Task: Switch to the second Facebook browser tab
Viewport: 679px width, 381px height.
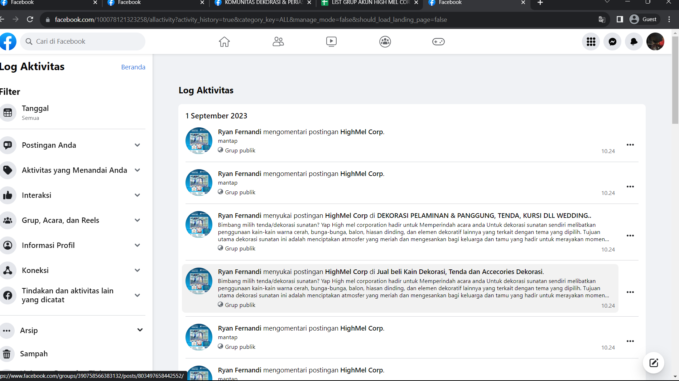Action: pyautogui.click(x=156, y=3)
